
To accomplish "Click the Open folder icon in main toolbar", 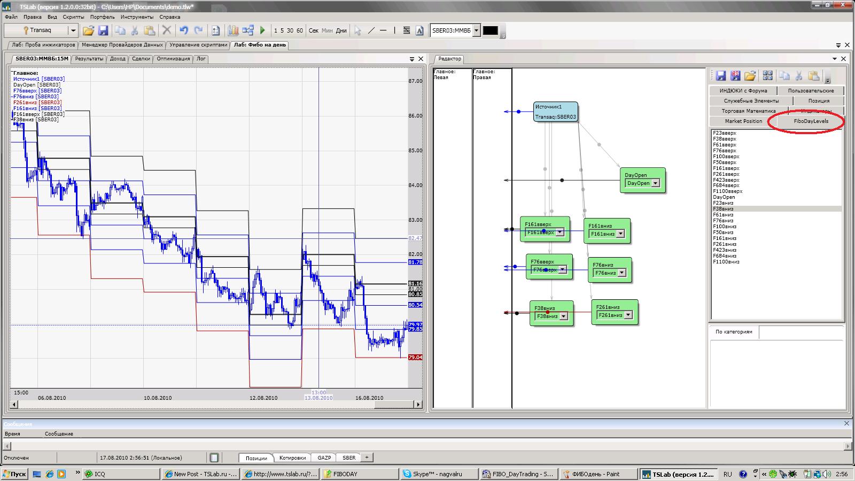I will click(x=88, y=30).
